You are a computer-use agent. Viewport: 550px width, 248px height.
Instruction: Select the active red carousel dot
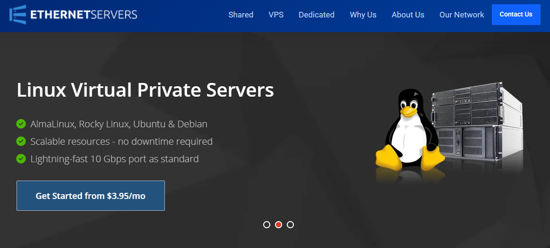pyautogui.click(x=278, y=224)
